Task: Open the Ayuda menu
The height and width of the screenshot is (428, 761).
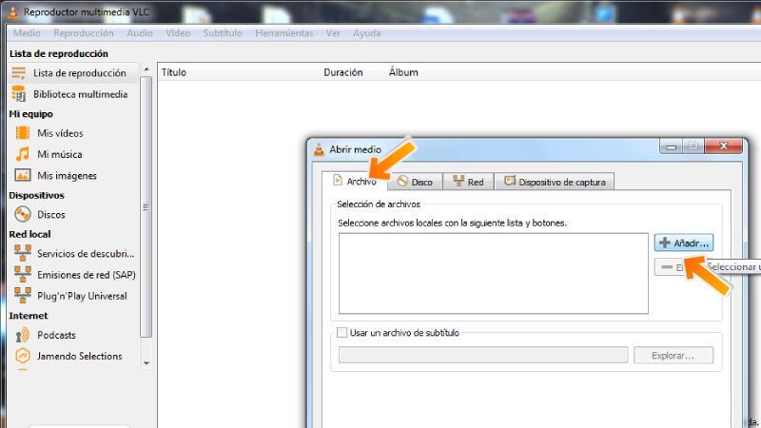Action: tap(367, 33)
